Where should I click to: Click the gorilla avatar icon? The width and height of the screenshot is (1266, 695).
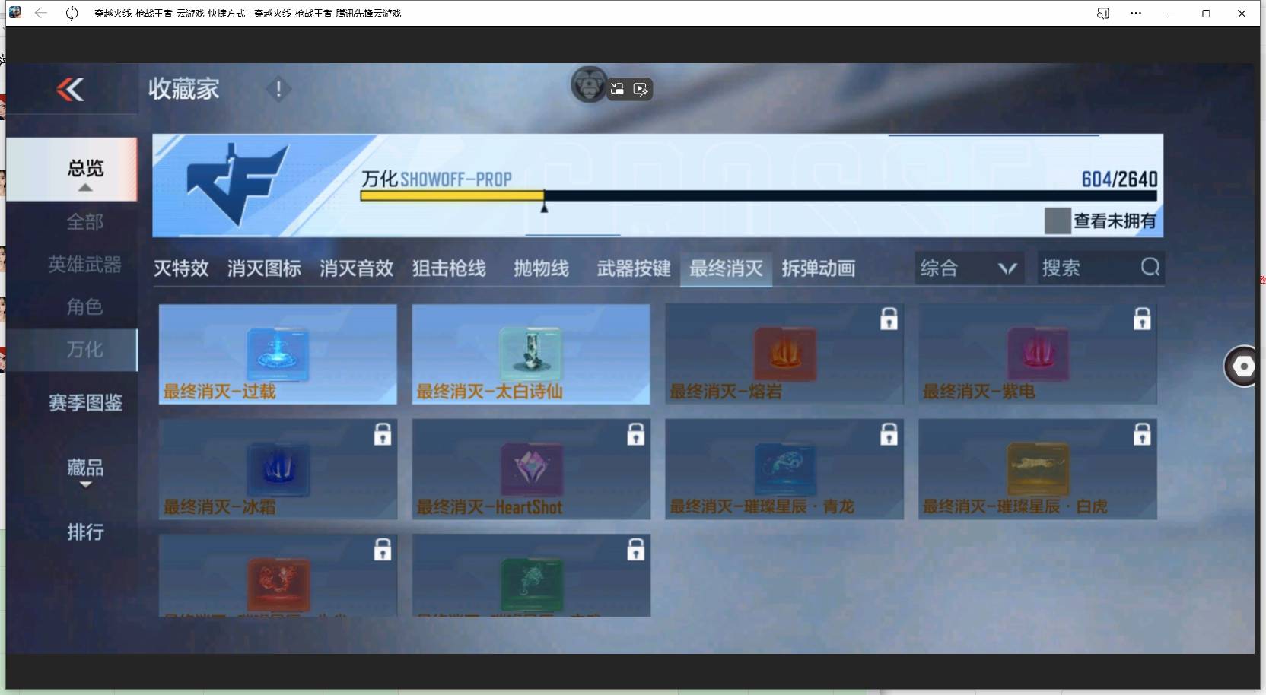point(589,85)
